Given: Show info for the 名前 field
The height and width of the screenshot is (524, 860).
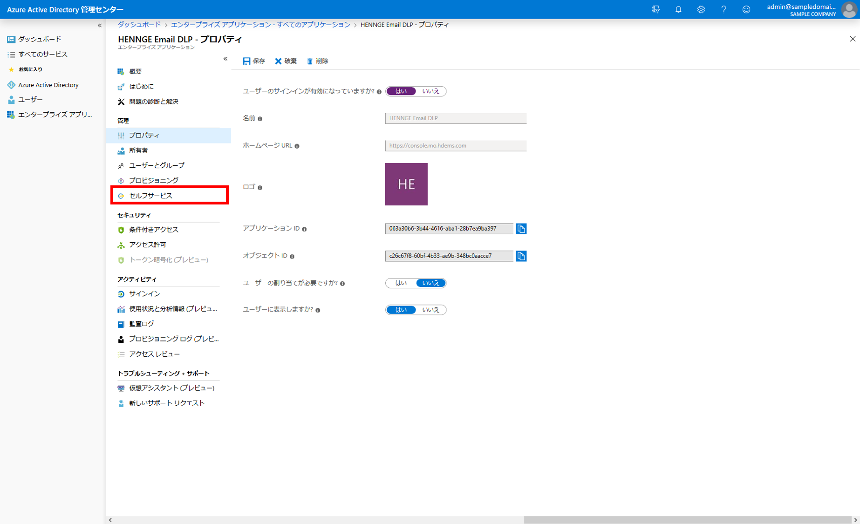Looking at the screenshot, I should [260, 119].
